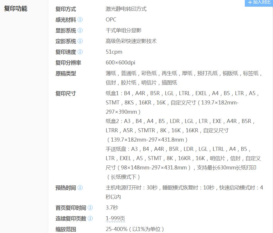
Task: Click the OPC material value
Action: (x=111, y=20)
